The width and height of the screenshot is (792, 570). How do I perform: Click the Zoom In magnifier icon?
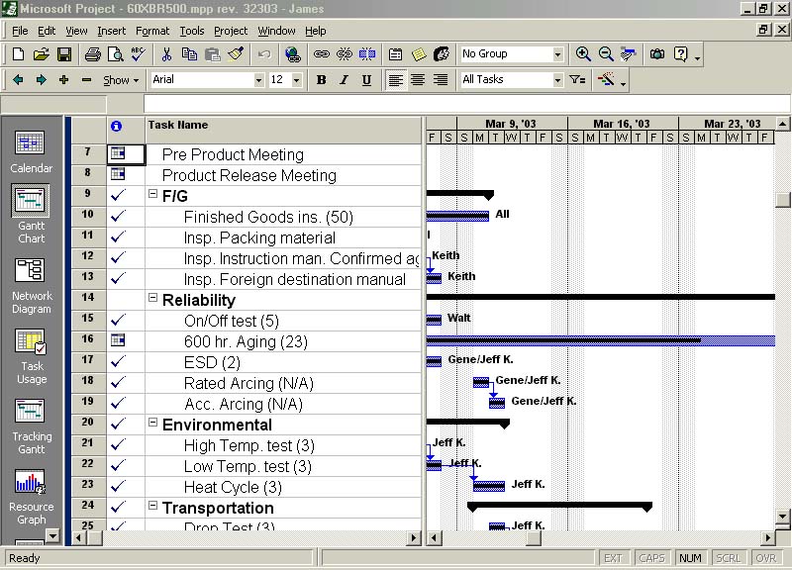click(583, 54)
